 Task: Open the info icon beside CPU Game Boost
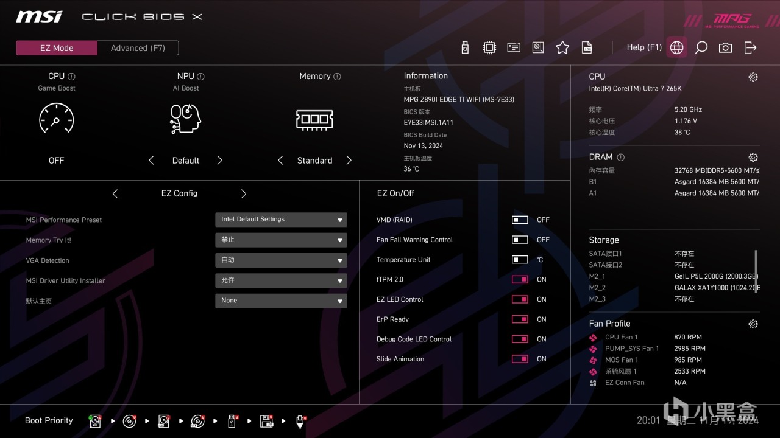[71, 77]
